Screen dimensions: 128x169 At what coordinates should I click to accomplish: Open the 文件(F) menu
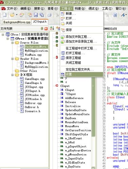pyautogui.click(x=12, y=8)
